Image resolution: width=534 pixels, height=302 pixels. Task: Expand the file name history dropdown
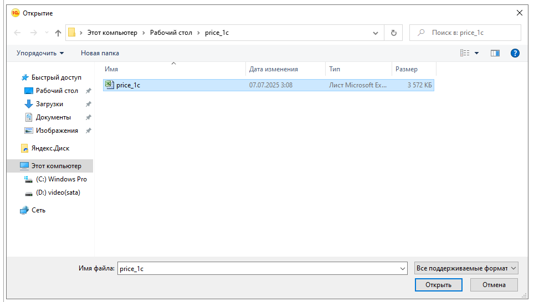(403, 268)
